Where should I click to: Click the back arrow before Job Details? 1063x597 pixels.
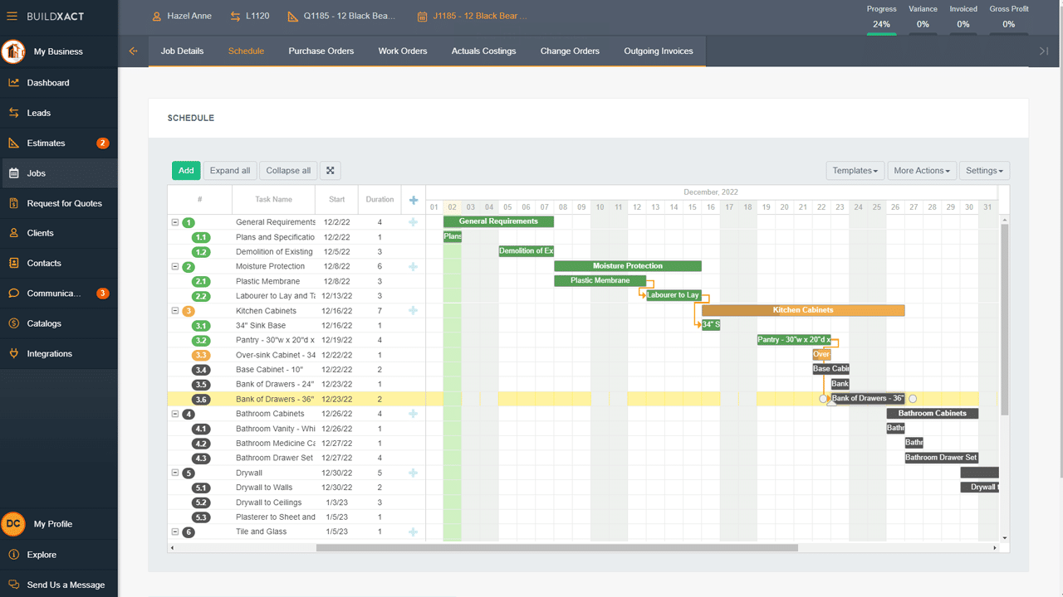133,51
